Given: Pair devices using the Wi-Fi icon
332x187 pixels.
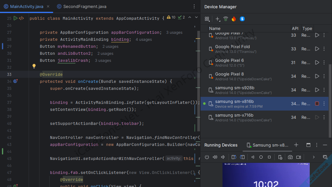Looking at the screenshot, I should click(x=226, y=19).
